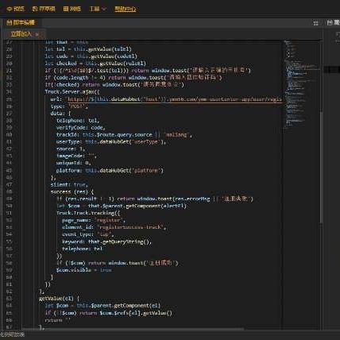Image resolution: width=340 pixels, height=340 pixels.
Task: Click code line 'let code = this.getValue(codeEl)'
Action: 91,56
